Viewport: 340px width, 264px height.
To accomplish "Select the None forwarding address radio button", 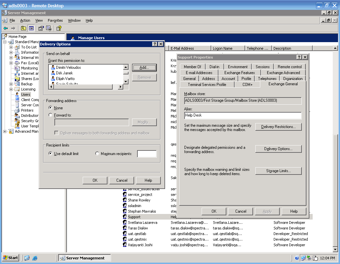I will pyautogui.click(x=50, y=108).
